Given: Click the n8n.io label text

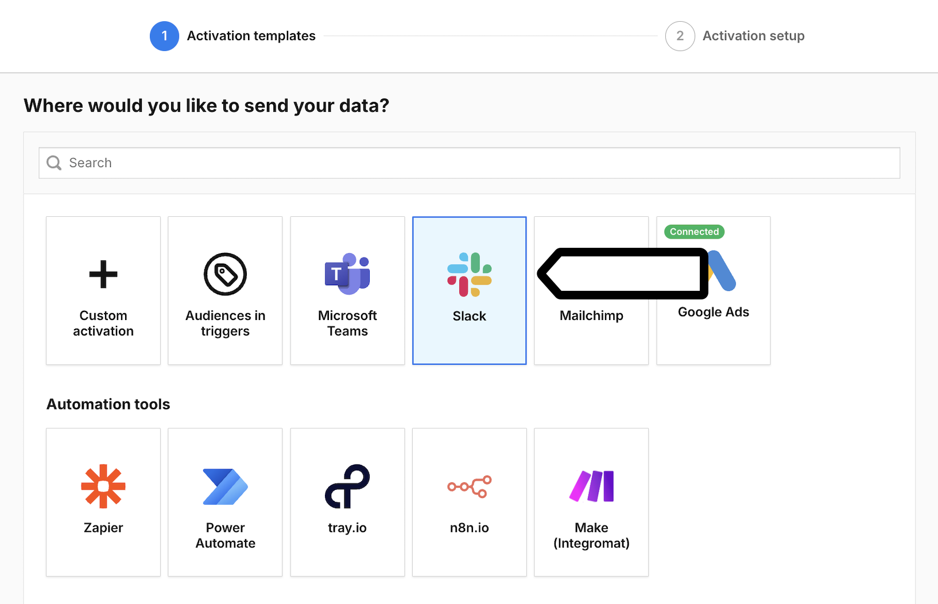Looking at the screenshot, I should tap(470, 528).
